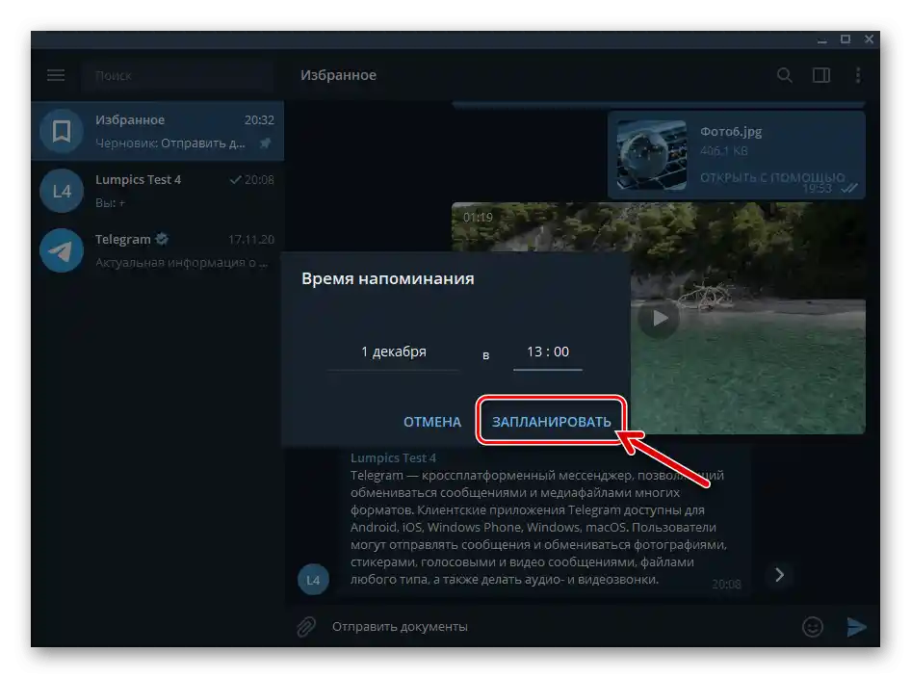Viewport: 911px width, 678px height.
Task: Click the Saved Messages bookmark avatar
Action: (x=62, y=131)
